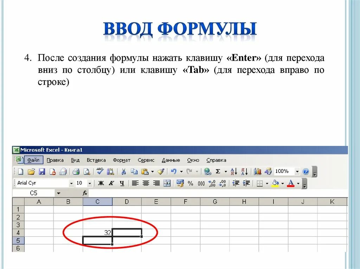Click the greyed Redo arrow
The height and width of the screenshot is (269, 360).
click(189, 172)
